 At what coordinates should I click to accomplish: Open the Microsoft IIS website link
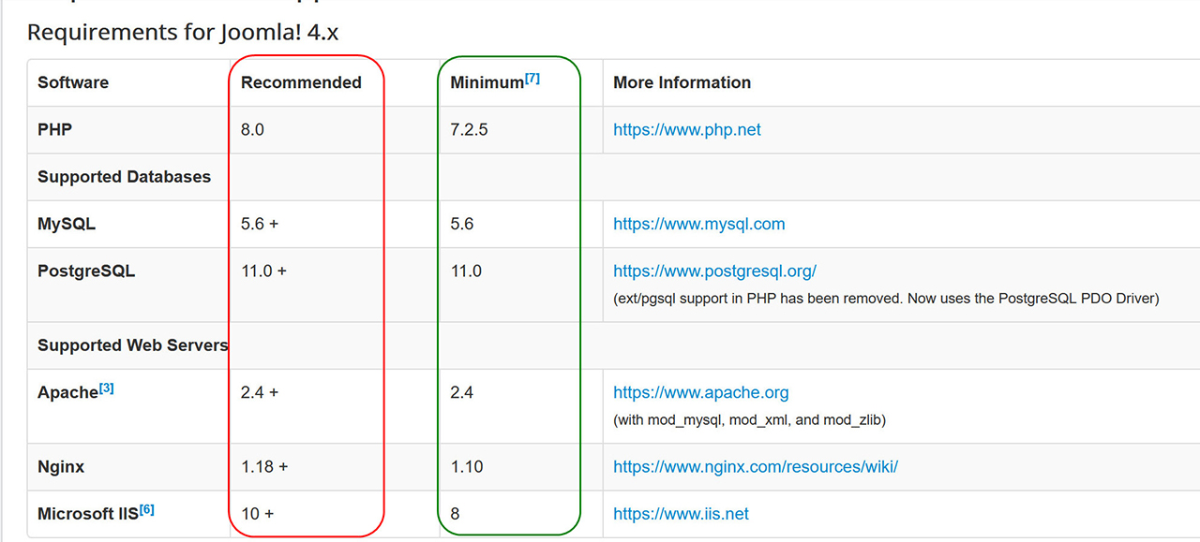point(682,513)
